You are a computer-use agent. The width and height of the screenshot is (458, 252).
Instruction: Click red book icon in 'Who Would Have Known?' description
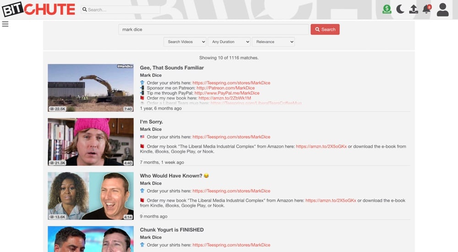pyautogui.click(x=142, y=200)
